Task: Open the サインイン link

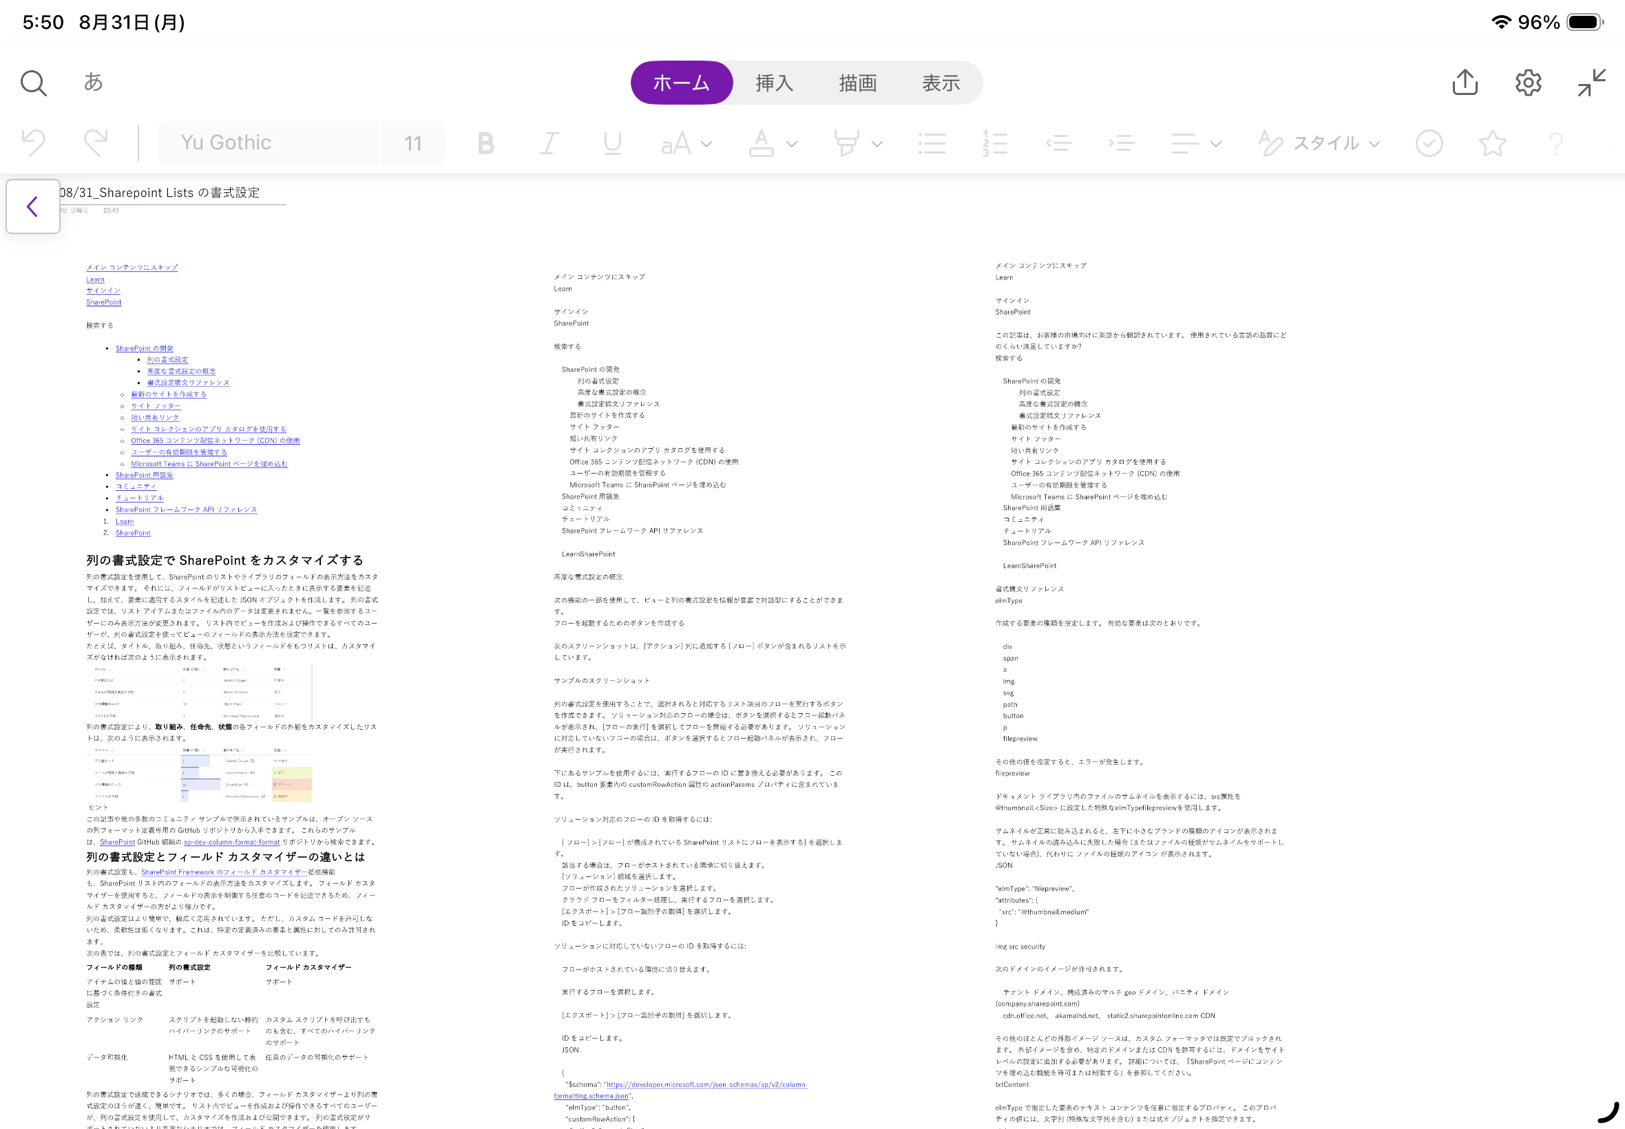Action: 103,291
